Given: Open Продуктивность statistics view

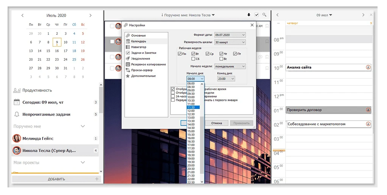Looking at the screenshot, I should tap(37, 90).
